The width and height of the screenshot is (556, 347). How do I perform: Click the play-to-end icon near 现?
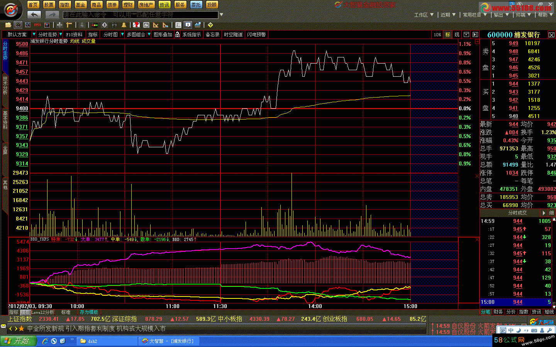coord(475,34)
